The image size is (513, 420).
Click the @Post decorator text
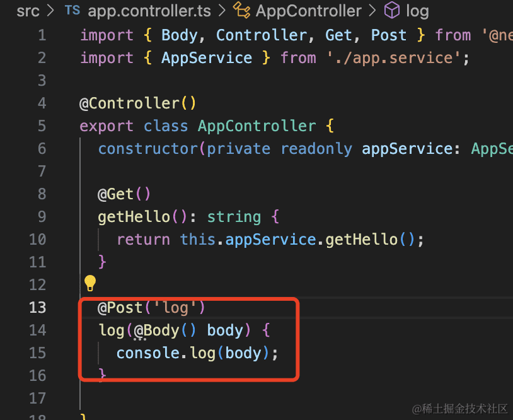point(125,308)
